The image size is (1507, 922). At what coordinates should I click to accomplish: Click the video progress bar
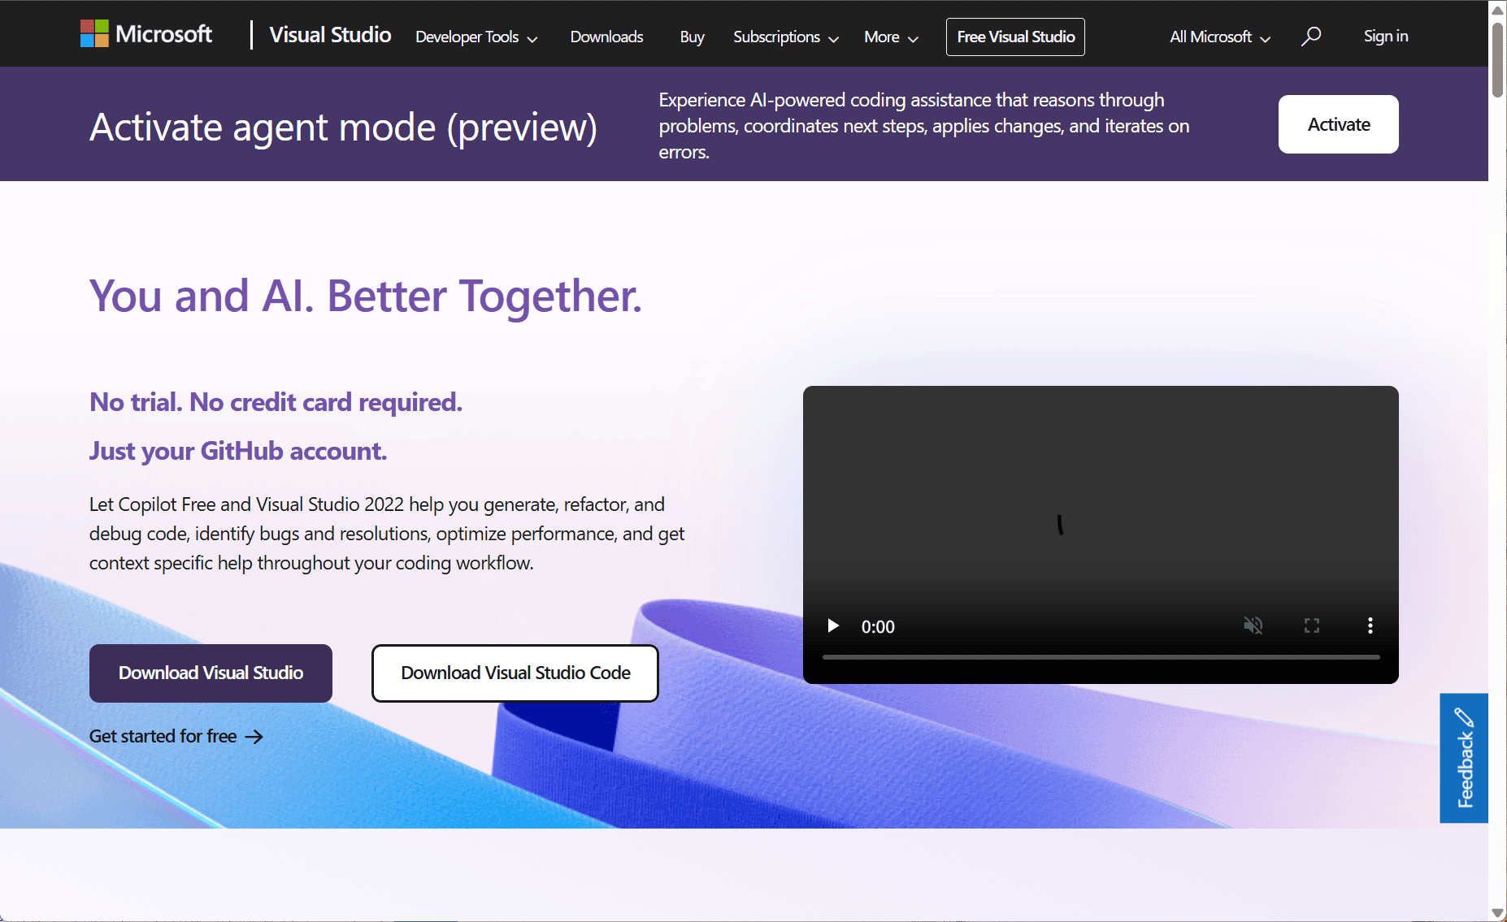point(1100,657)
